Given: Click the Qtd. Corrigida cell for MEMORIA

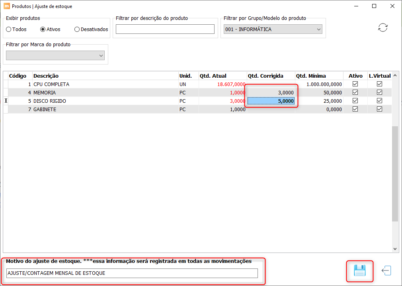Looking at the screenshot, I should coord(271,92).
